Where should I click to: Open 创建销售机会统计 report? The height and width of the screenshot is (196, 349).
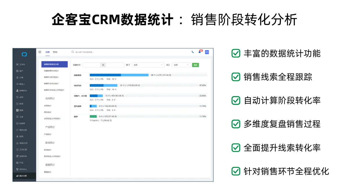(51, 71)
